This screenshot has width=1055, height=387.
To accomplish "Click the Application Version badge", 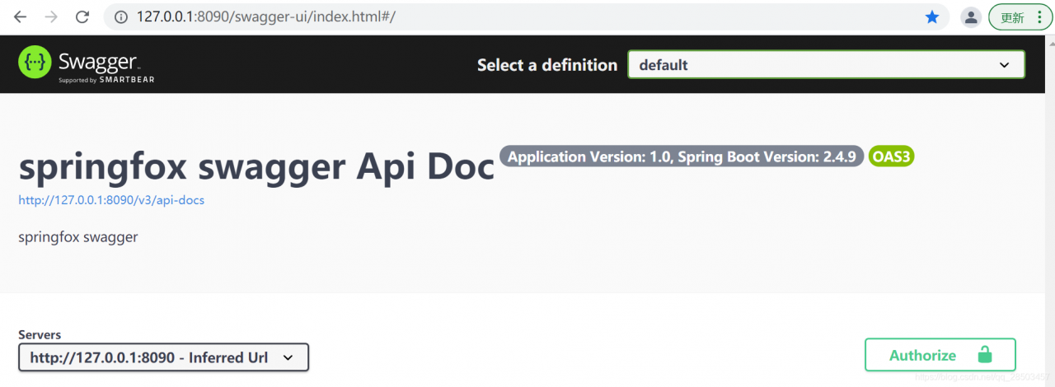I will coord(682,156).
